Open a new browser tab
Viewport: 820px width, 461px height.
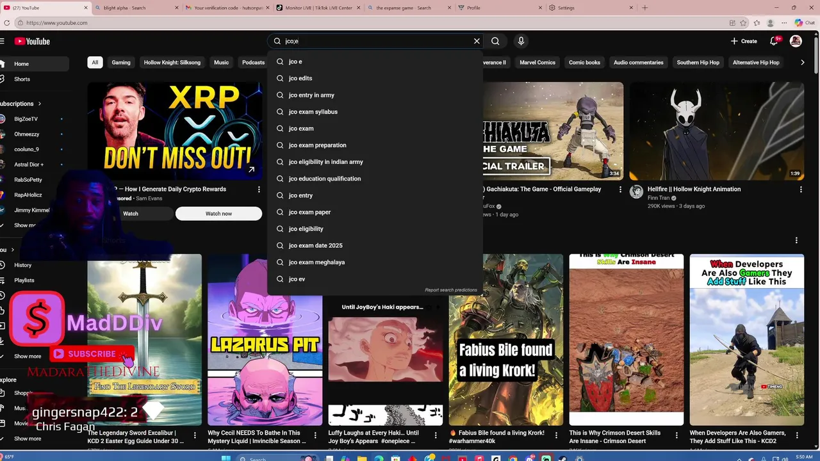click(x=644, y=8)
